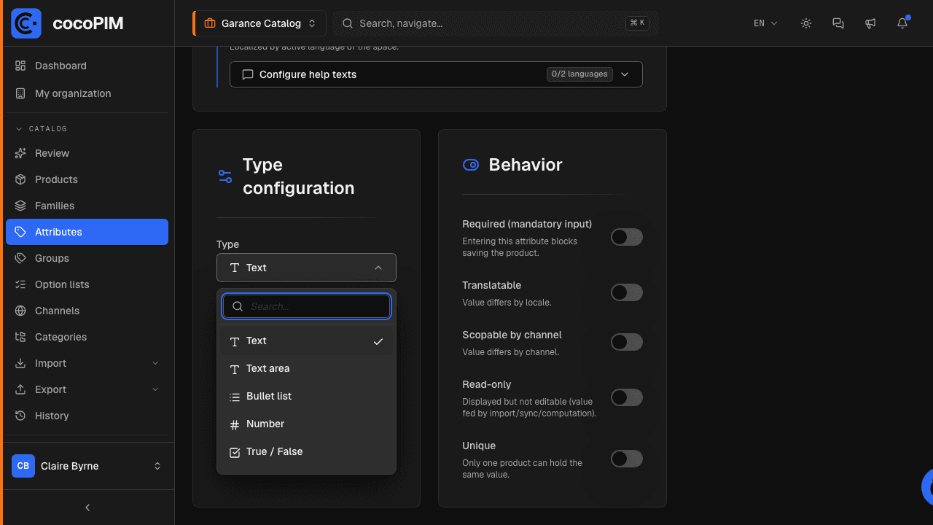The image size is (933, 525).
Task: Open the chat messages icon
Action: [838, 23]
